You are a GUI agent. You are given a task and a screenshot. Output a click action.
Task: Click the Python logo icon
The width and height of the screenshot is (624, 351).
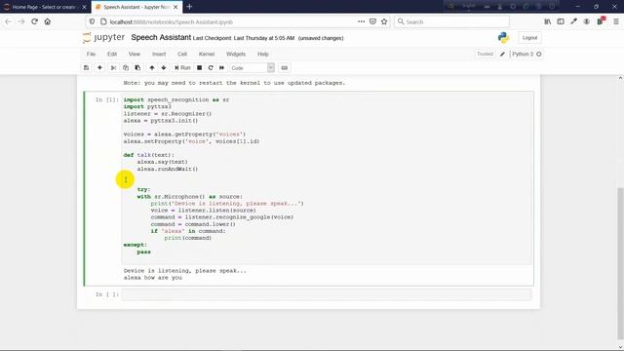503,37
